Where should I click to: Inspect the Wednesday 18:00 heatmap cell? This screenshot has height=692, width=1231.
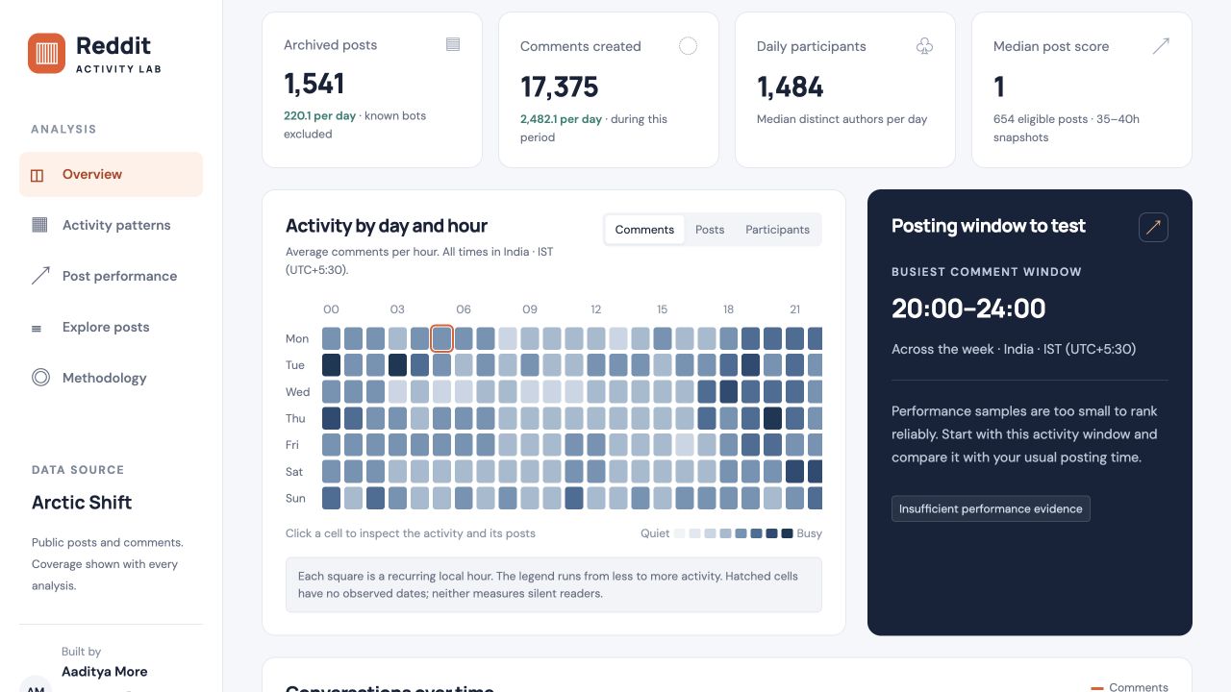point(729,391)
